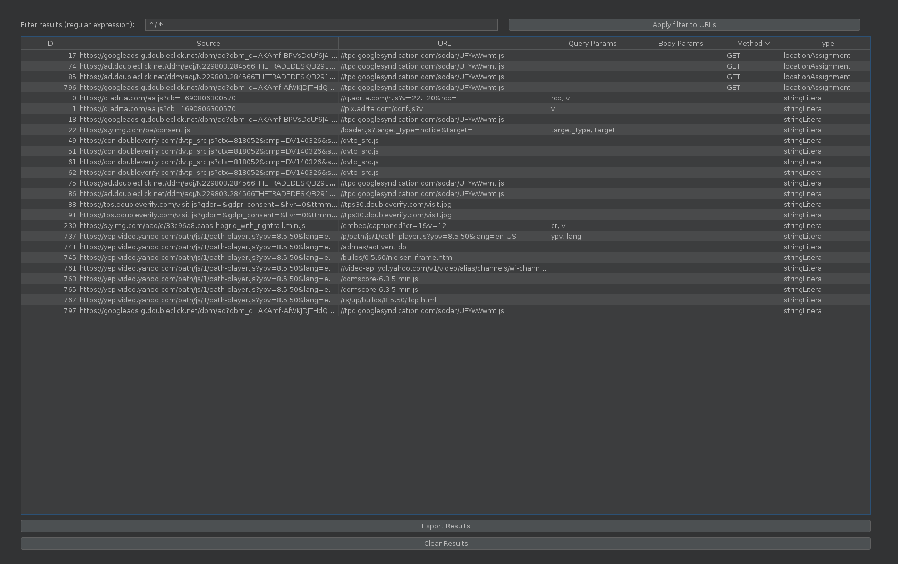Select the //q.adrta.com/r.js URL row
This screenshot has width=898, height=564.
(x=399, y=98)
